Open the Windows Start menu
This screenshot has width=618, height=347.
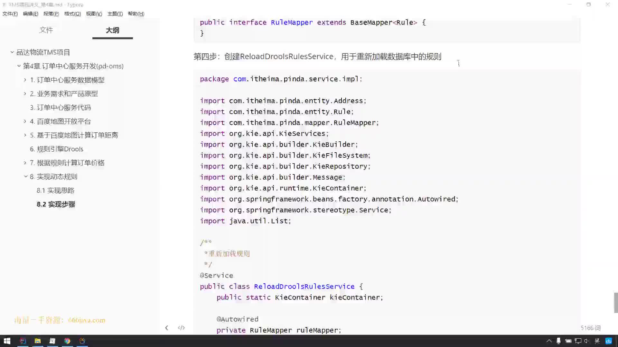[7, 341]
